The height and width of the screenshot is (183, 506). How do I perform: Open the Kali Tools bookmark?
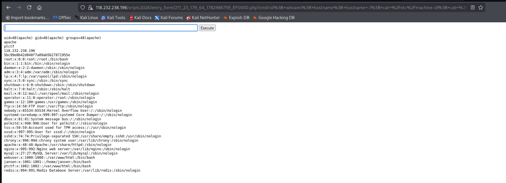(113, 18)
